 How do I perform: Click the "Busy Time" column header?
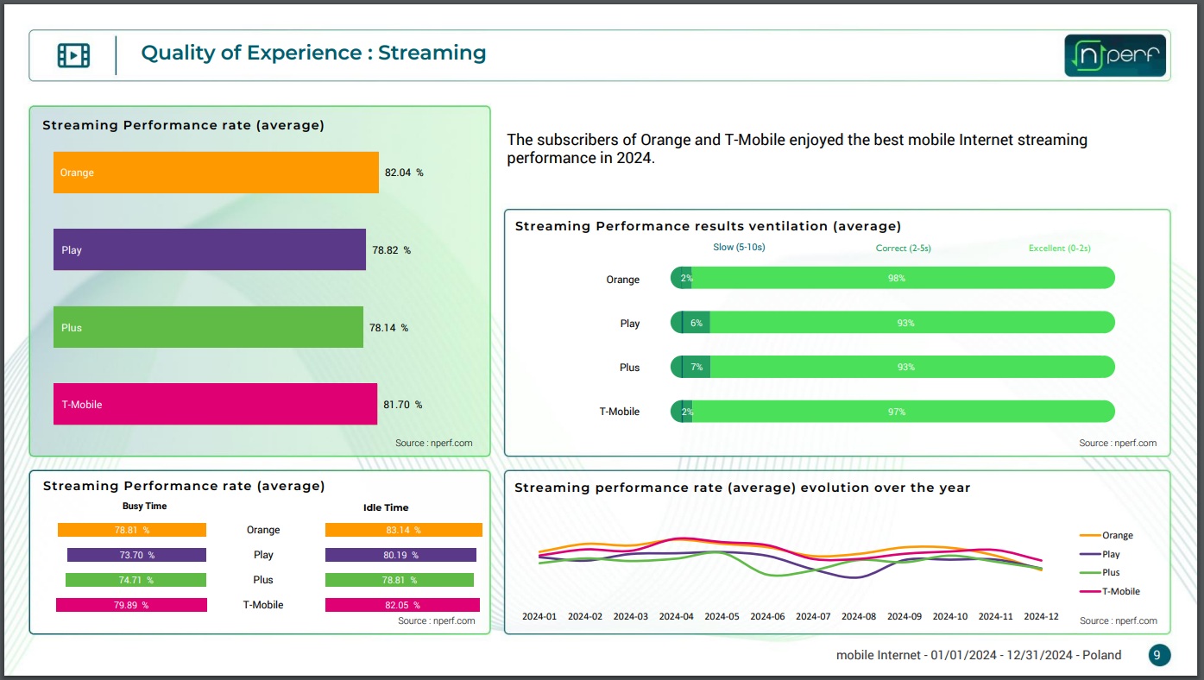145,507
